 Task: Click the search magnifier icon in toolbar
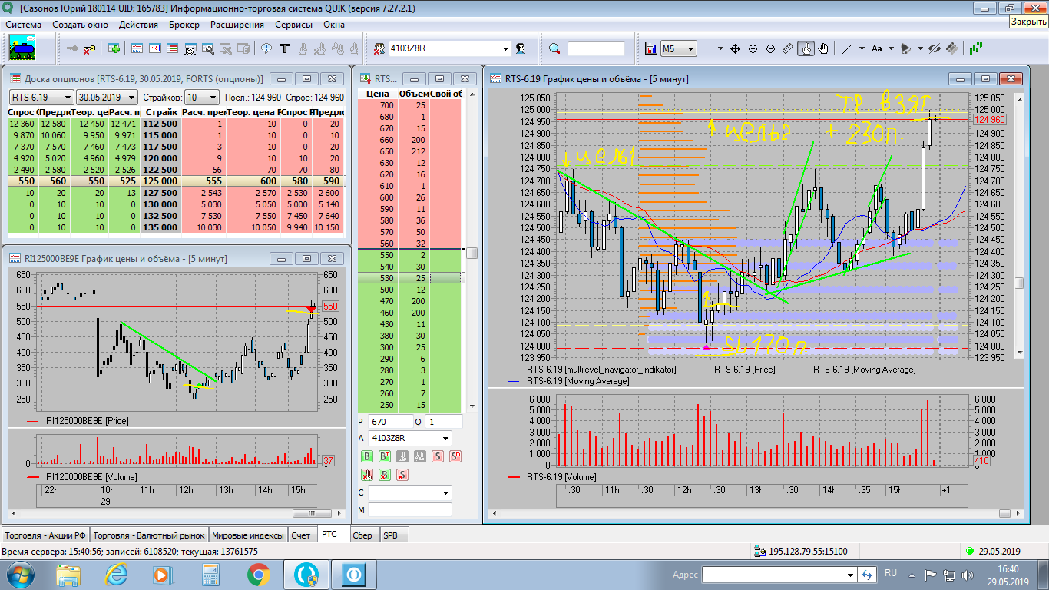coord(554,48)
